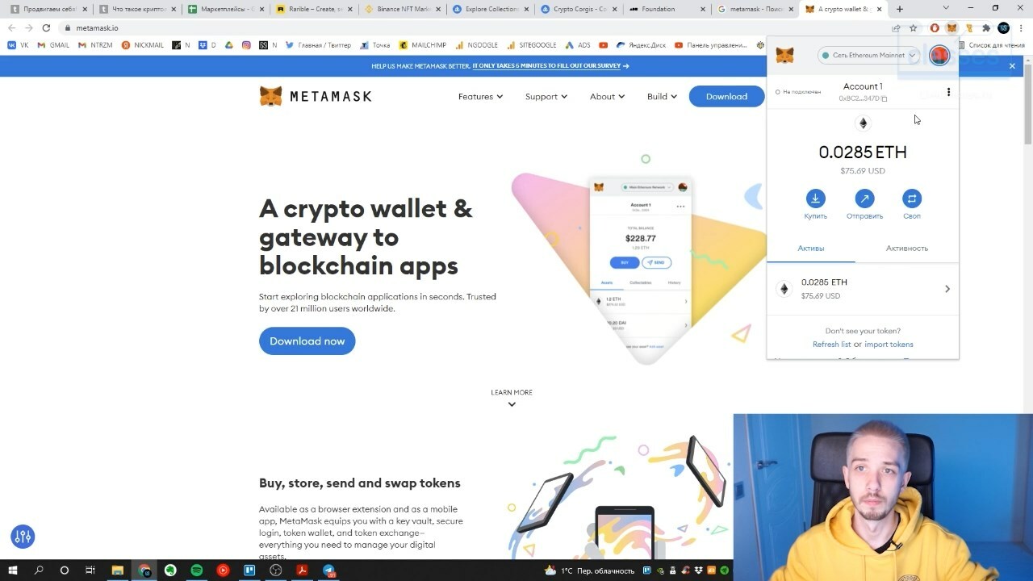The height and width of the screenshot is (581, 1033).
Task: Open the MetaMask wallet account avatar
Action: pyautogui.click(x=939, y=56)
